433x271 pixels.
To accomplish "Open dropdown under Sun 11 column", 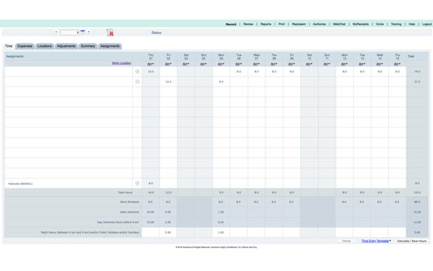I will [x=327, y=64].
